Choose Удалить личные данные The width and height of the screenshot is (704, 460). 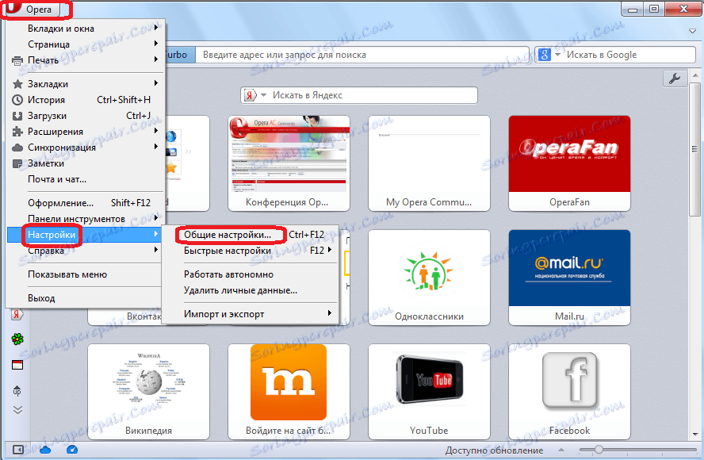pyautogui.click(x=241, y=290)
